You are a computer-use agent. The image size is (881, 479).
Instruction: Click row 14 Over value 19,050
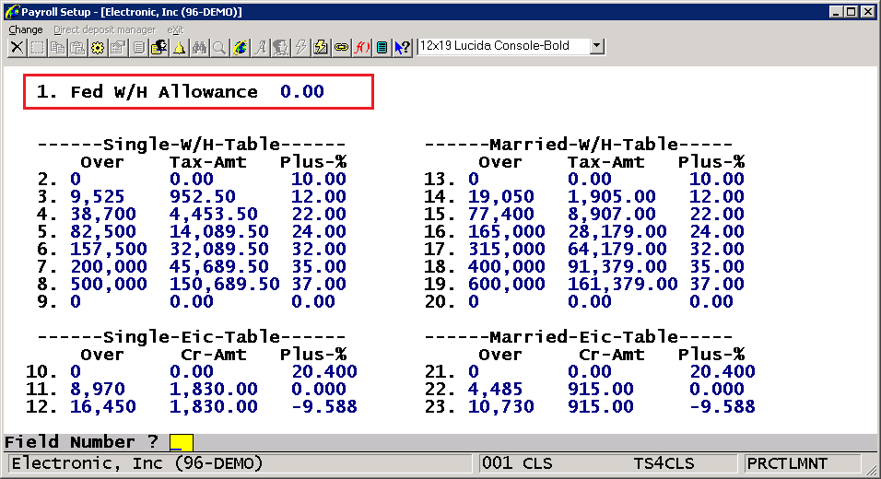point(500,196)
